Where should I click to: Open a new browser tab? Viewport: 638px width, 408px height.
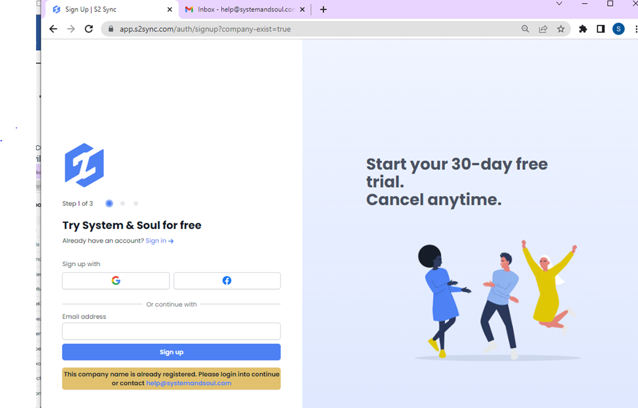coord(323,9)
